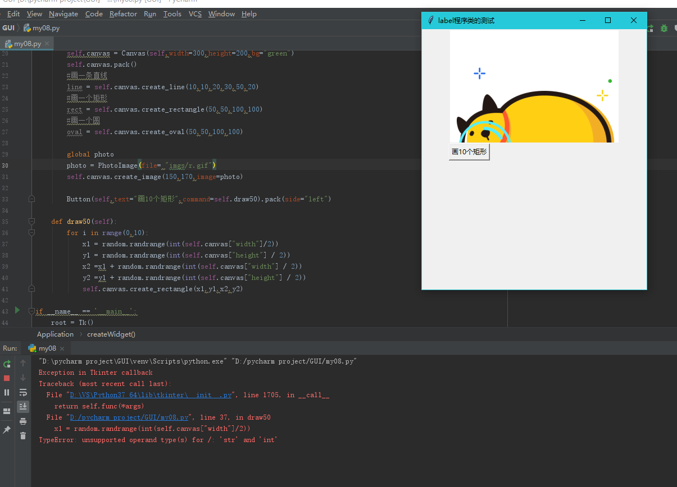Click the down arrow in Run console toolbar
The width and height of the screenshot is (677, 487).
coord(23,378)
